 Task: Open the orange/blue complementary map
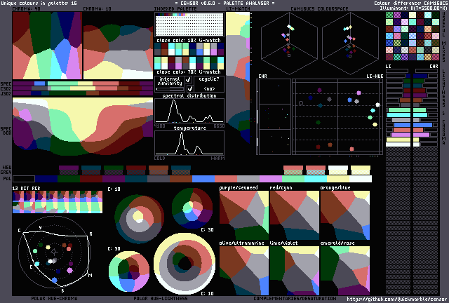pyautogui.click(x=345, y=215)
